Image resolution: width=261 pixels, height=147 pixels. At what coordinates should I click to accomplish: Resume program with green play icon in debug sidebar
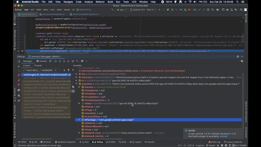coord(19,66)
